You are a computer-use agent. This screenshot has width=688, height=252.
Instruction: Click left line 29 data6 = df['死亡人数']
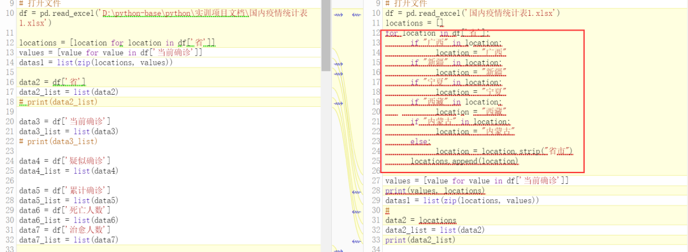click(64, 210)
